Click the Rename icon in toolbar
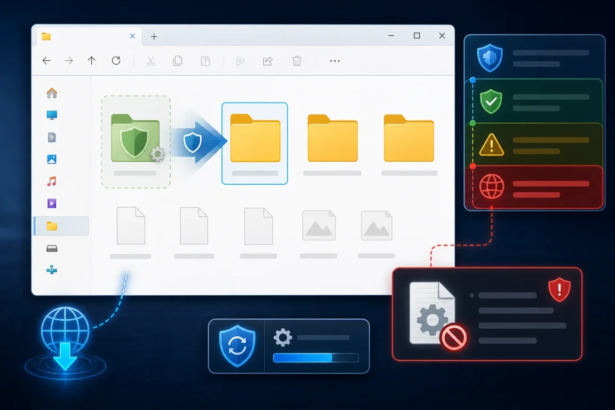 pyautogui.click(x=240, y=61)
